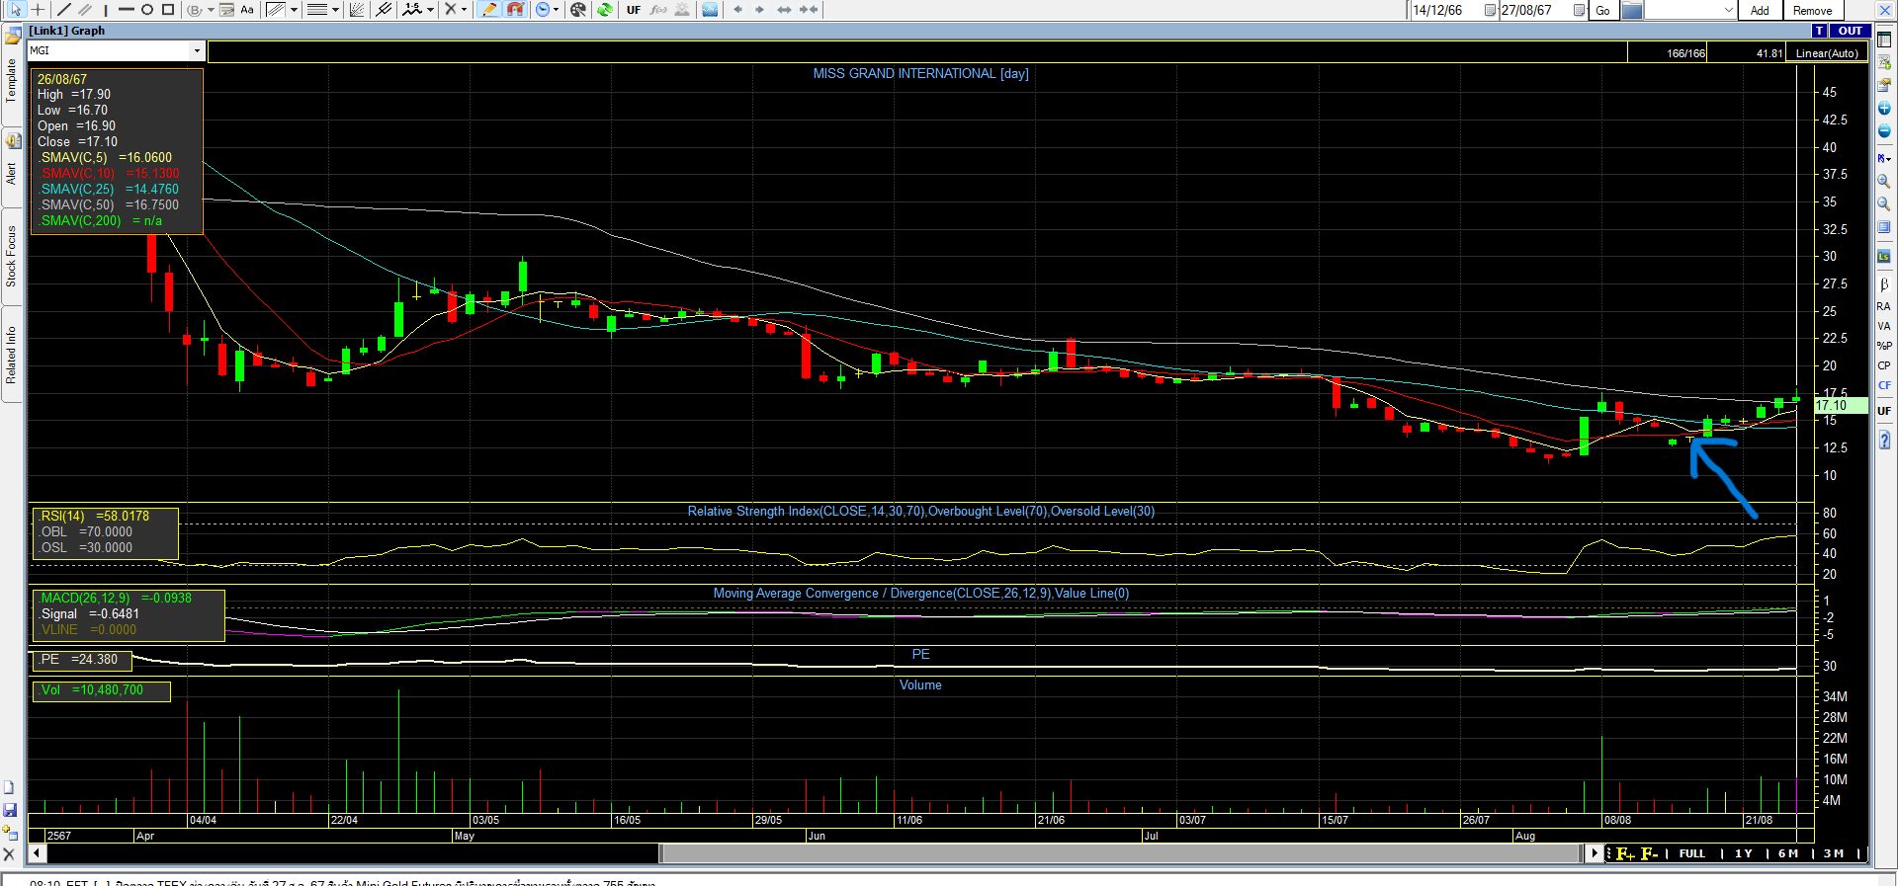Image resolution: width=1898 pixels, height=886 pixels.
Task: Click the left arrow navigation icon
Action: pos(737,10)
